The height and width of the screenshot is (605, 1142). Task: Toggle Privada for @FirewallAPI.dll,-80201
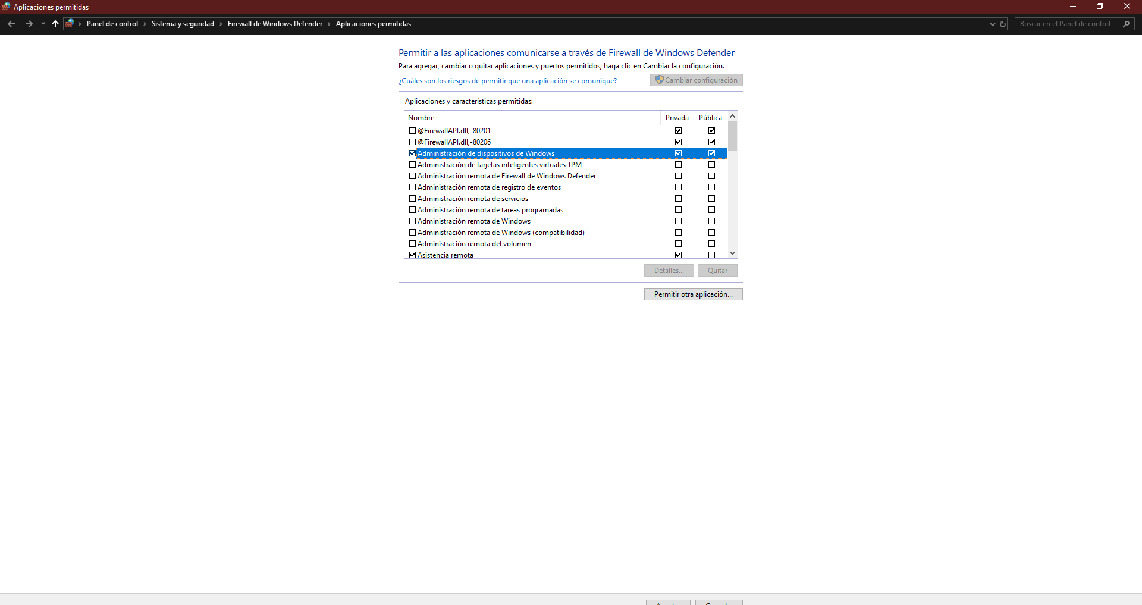click(x=678, y=131)
